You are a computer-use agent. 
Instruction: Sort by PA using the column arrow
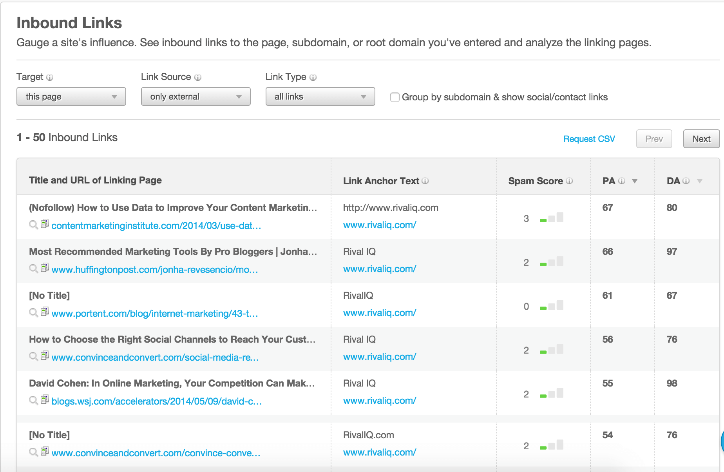635,181
